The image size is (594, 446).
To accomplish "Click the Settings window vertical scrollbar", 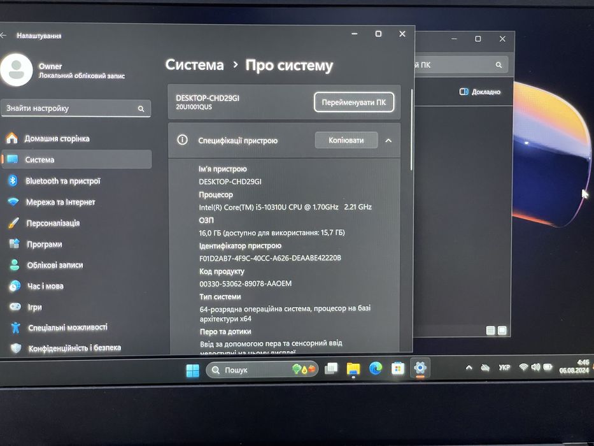I will coord(411,129).
